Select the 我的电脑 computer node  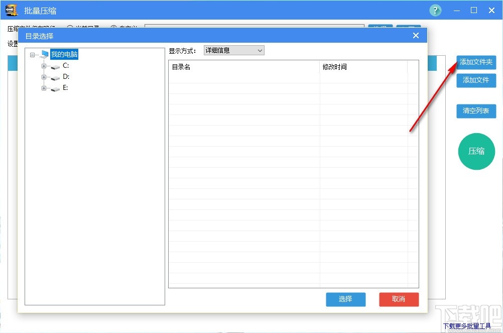(x=64, y=54)
